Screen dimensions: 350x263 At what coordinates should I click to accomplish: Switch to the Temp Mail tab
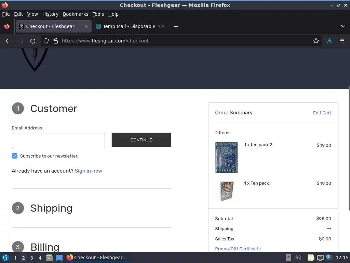pyautogui.click(x=130, y=26)
